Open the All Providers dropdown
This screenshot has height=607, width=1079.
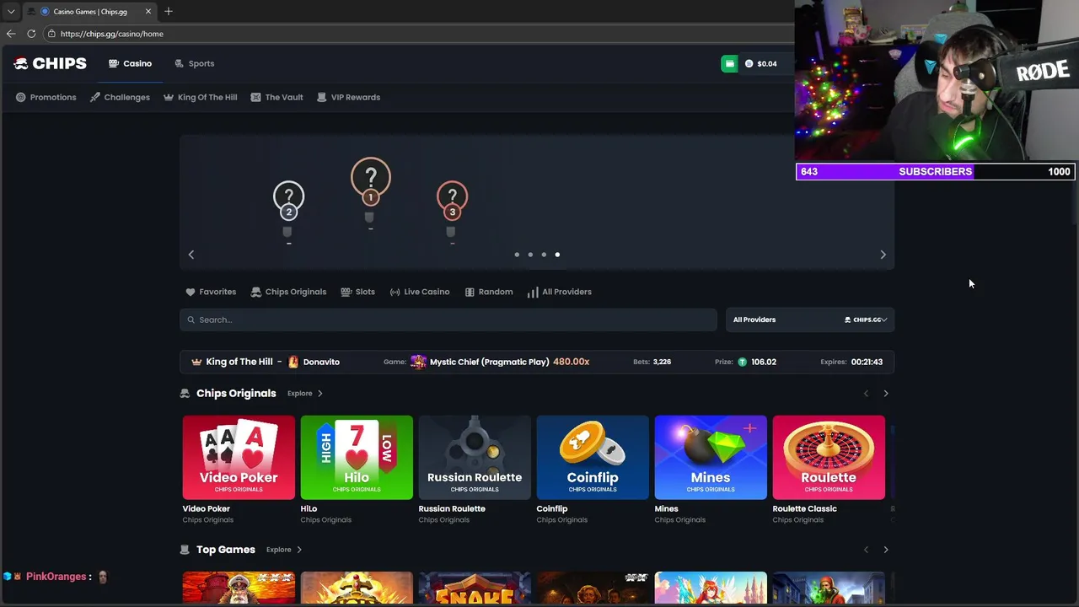click(810, 320)
